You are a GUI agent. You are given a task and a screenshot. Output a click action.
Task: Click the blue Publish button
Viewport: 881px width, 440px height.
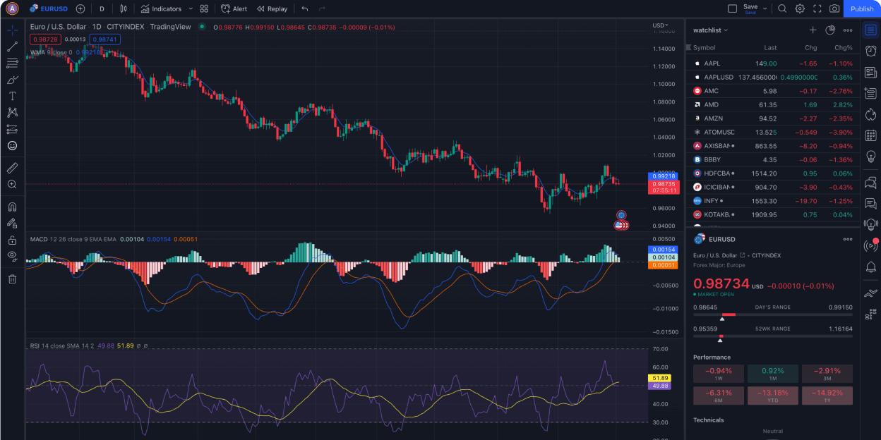click(x=862, y=8)
